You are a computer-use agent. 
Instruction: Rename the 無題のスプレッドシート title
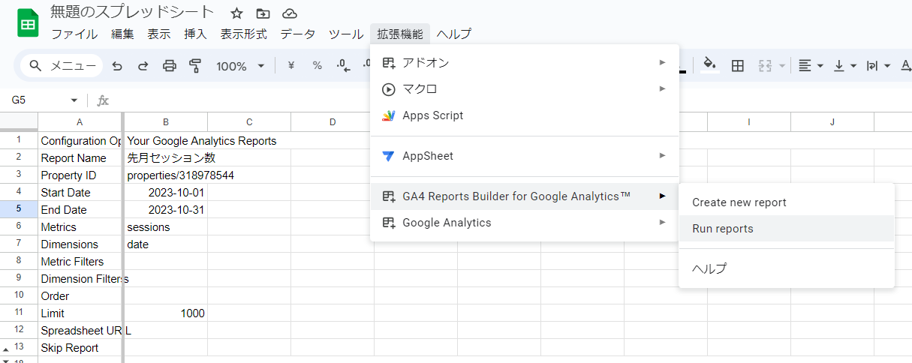click(x=132, y=12)
